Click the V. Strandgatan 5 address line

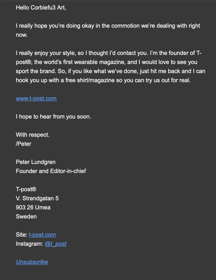tap(37, 199)
